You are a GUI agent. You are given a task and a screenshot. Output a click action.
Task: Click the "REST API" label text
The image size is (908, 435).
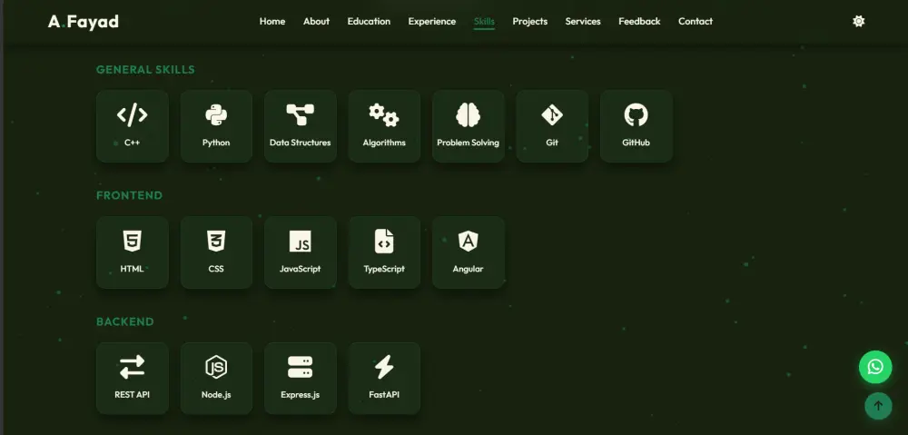132,394
